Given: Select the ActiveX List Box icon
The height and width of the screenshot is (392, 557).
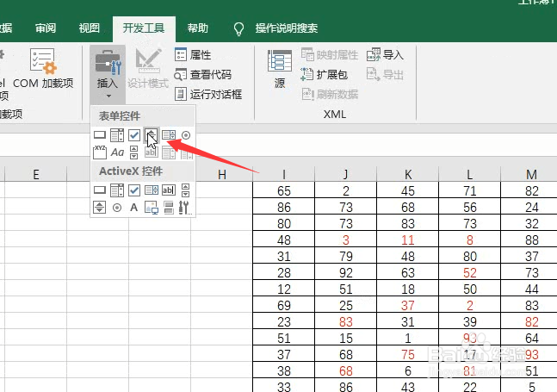Looking at the screenshot, I should coord(152,190).
